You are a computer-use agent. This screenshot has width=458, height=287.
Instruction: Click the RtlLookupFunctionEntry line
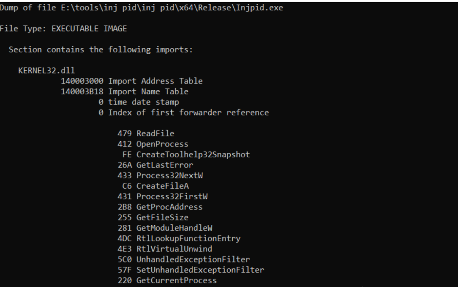[x=179, y=239]
